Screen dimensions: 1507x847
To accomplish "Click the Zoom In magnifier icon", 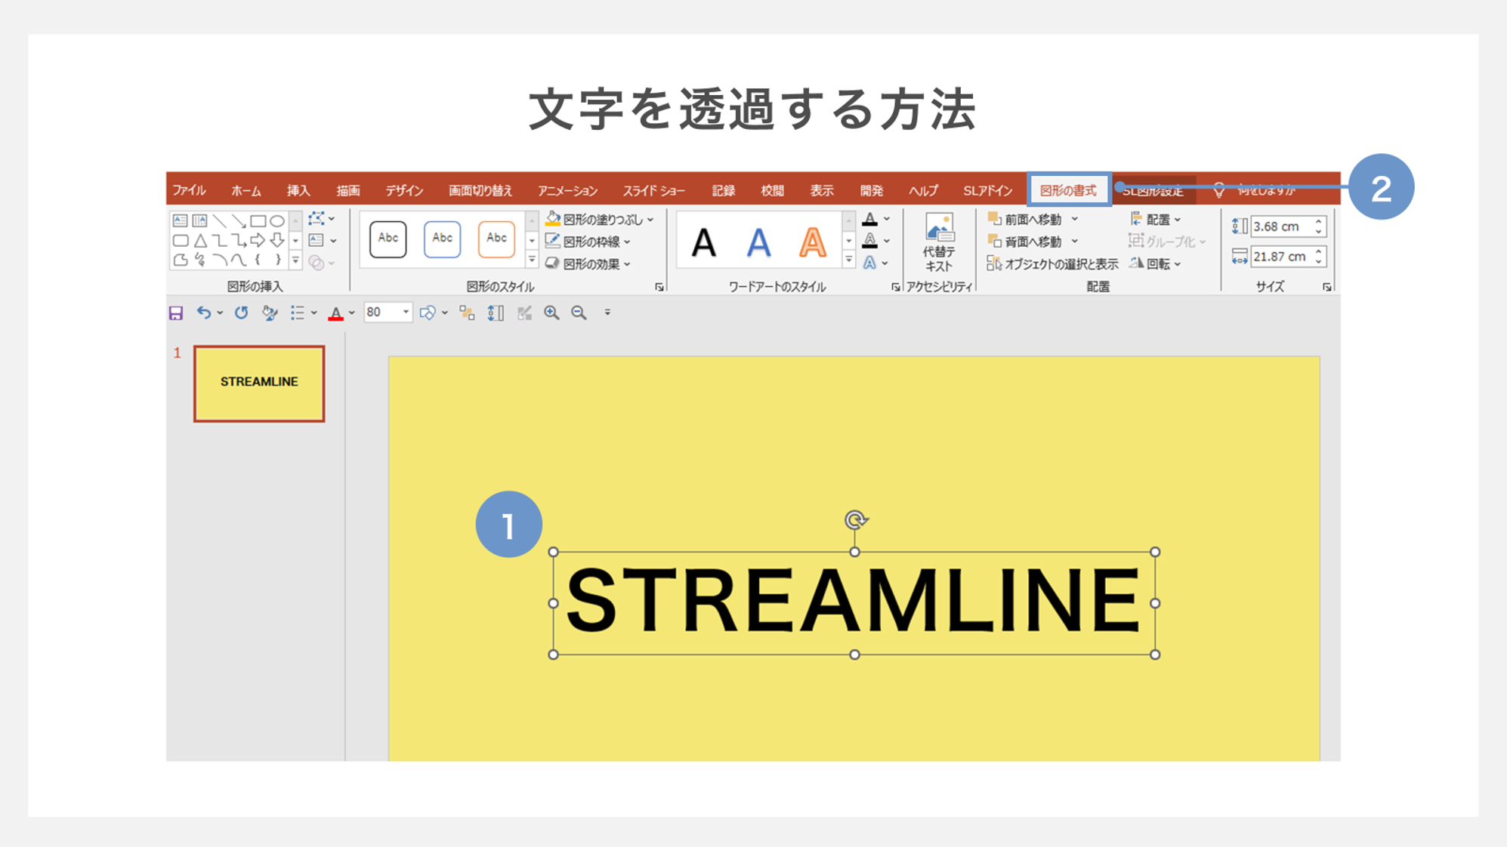I will pos(552,313).
